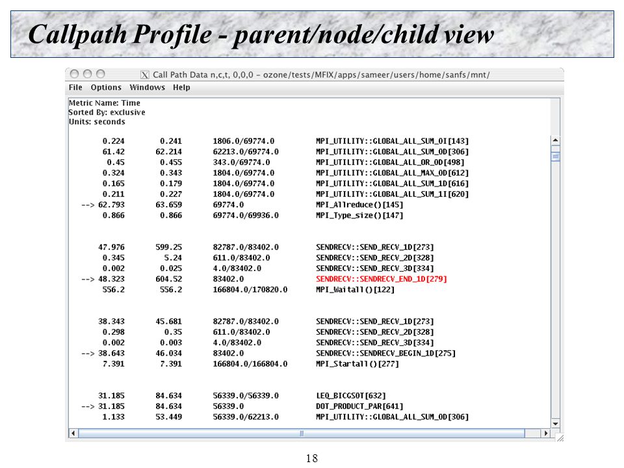Click the 46.034 inclusive time value

(x=168, y=354)
